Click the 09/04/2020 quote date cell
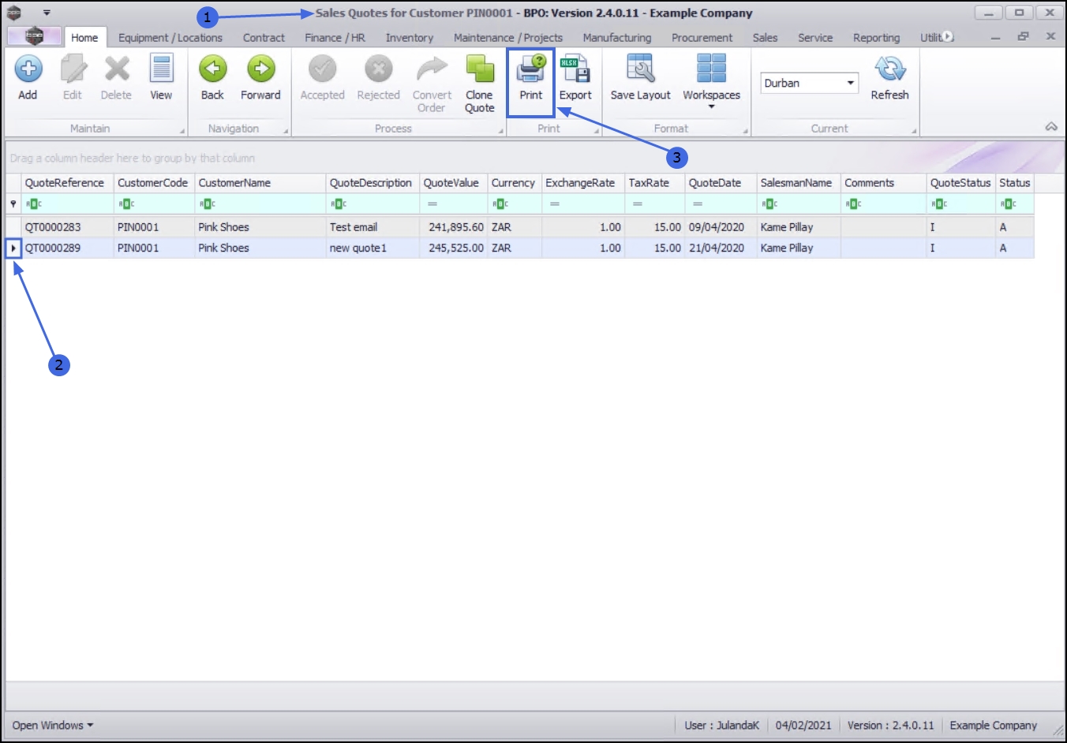This screenshot has width=1067, height=743. tap(721, 227)
